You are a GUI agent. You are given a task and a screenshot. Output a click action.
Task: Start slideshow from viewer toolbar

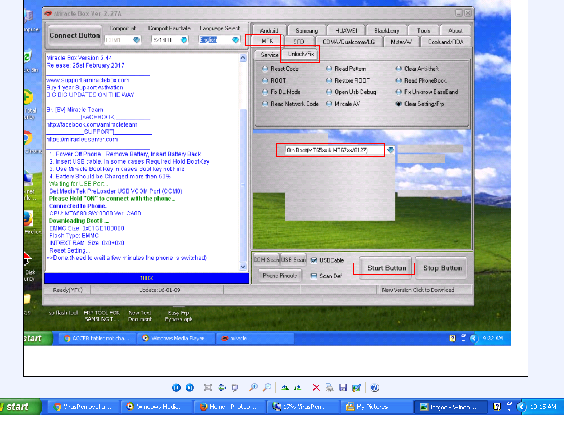click(x=235, y=388)
